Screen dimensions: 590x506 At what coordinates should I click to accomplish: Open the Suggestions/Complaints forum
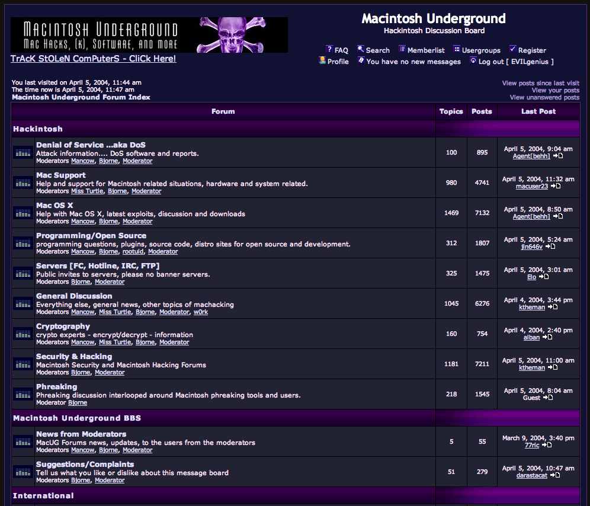85,464
